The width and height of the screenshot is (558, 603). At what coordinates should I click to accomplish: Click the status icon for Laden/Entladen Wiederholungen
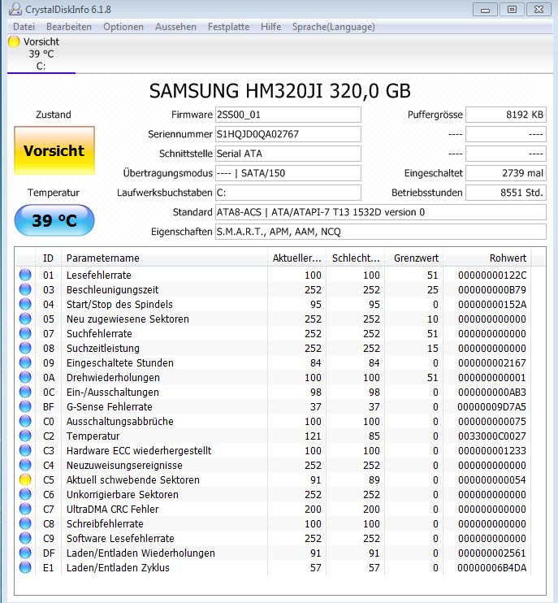click(25, 553)
